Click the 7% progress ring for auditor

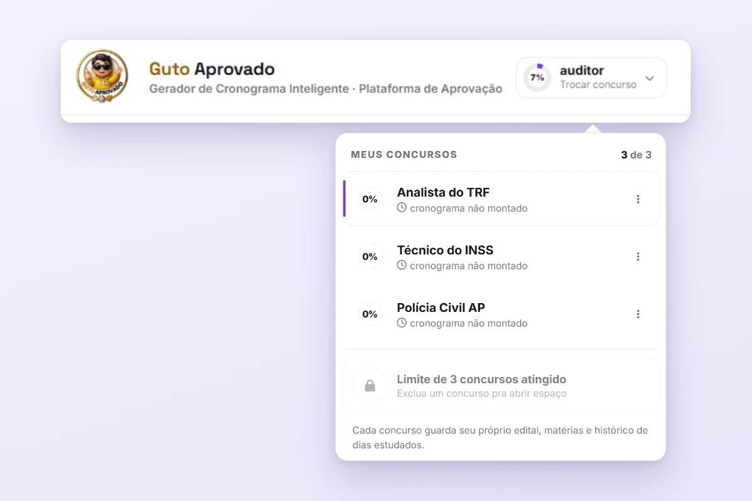click(x=537, y=78)
